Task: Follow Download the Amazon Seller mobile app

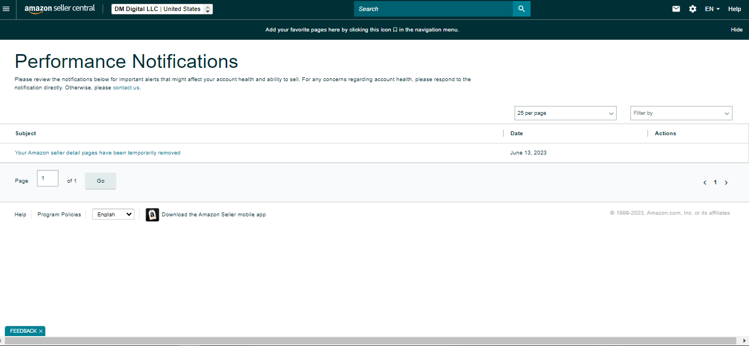Action: 213,215
